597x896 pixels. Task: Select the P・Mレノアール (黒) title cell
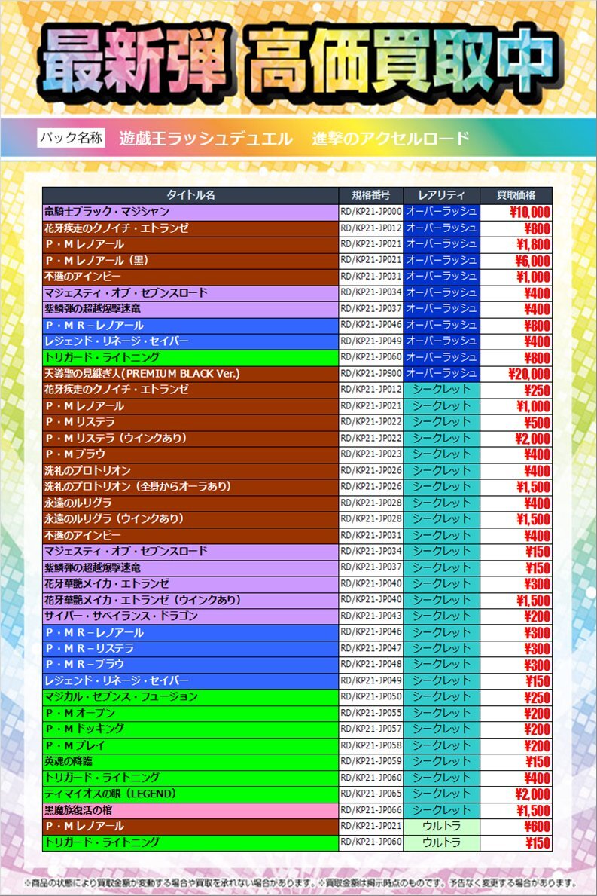tap(190, 261)
